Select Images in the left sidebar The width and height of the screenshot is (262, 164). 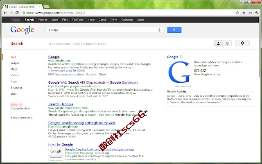[15, 63]
